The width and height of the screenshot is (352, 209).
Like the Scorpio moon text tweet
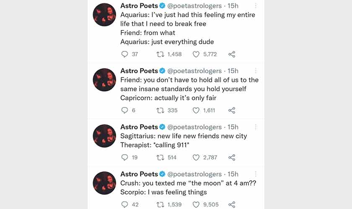click(x=196, y=205)
